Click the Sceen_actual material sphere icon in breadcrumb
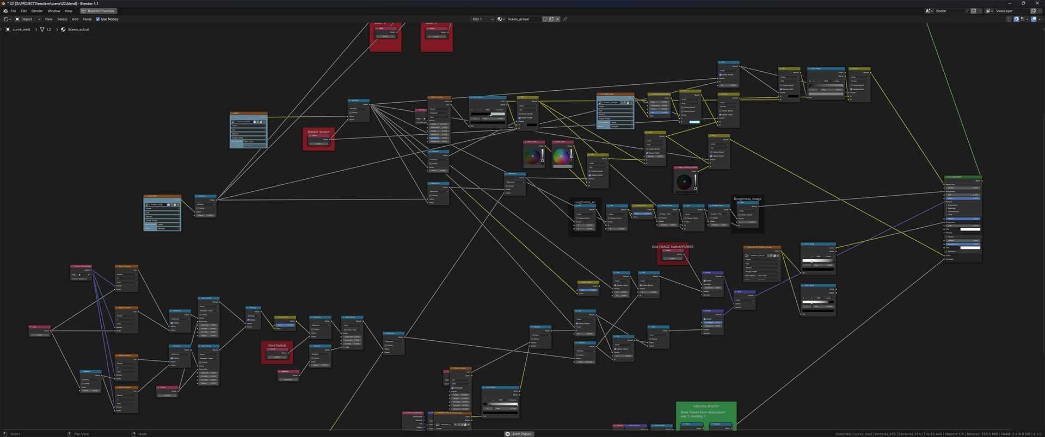This screenshot has width=1045, height=437. click(63, 29)
